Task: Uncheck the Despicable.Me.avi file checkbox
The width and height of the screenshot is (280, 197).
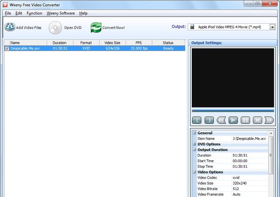Action: tap(7, 48)
